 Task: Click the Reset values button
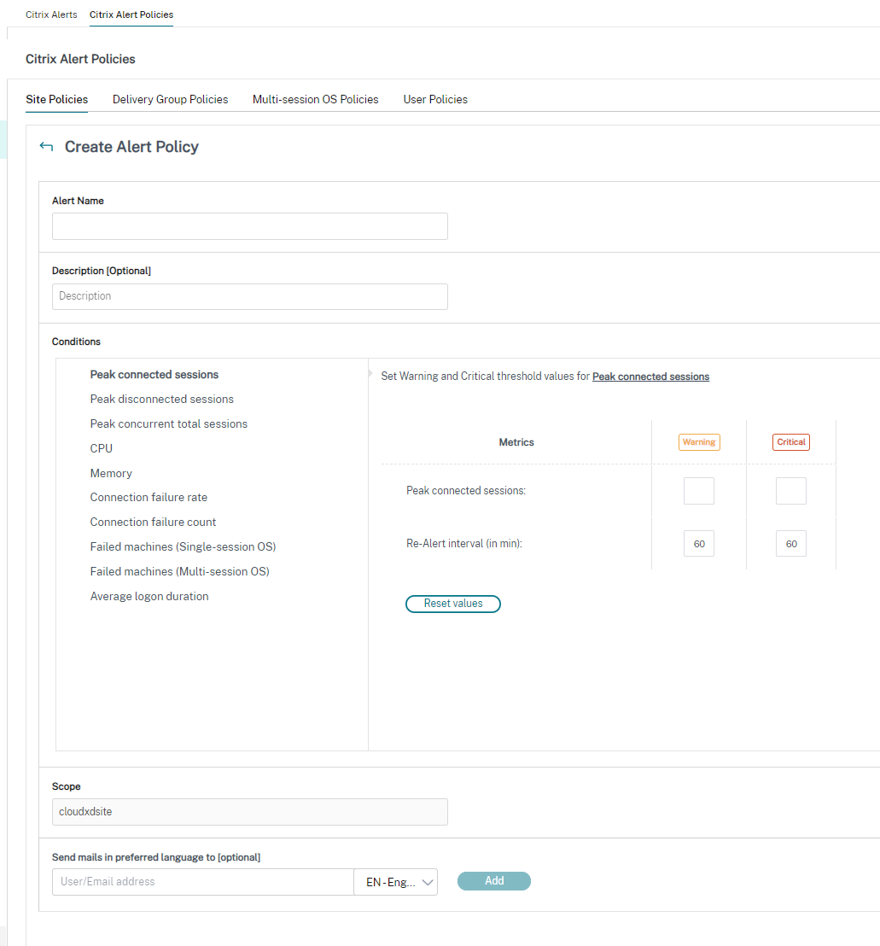[x=452, y=604]
